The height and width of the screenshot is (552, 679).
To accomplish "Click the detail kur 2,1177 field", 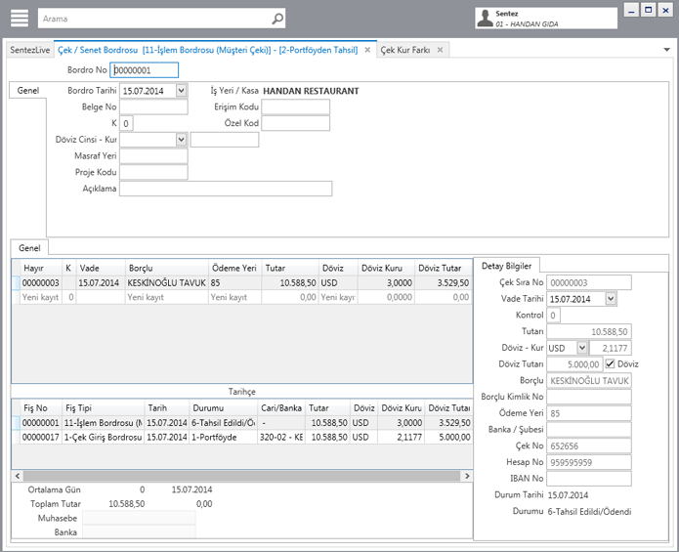I will (611, 348).
